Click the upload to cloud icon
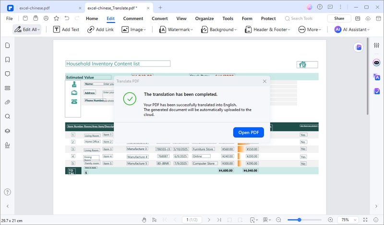384x225 pixels. pos(368,18)
